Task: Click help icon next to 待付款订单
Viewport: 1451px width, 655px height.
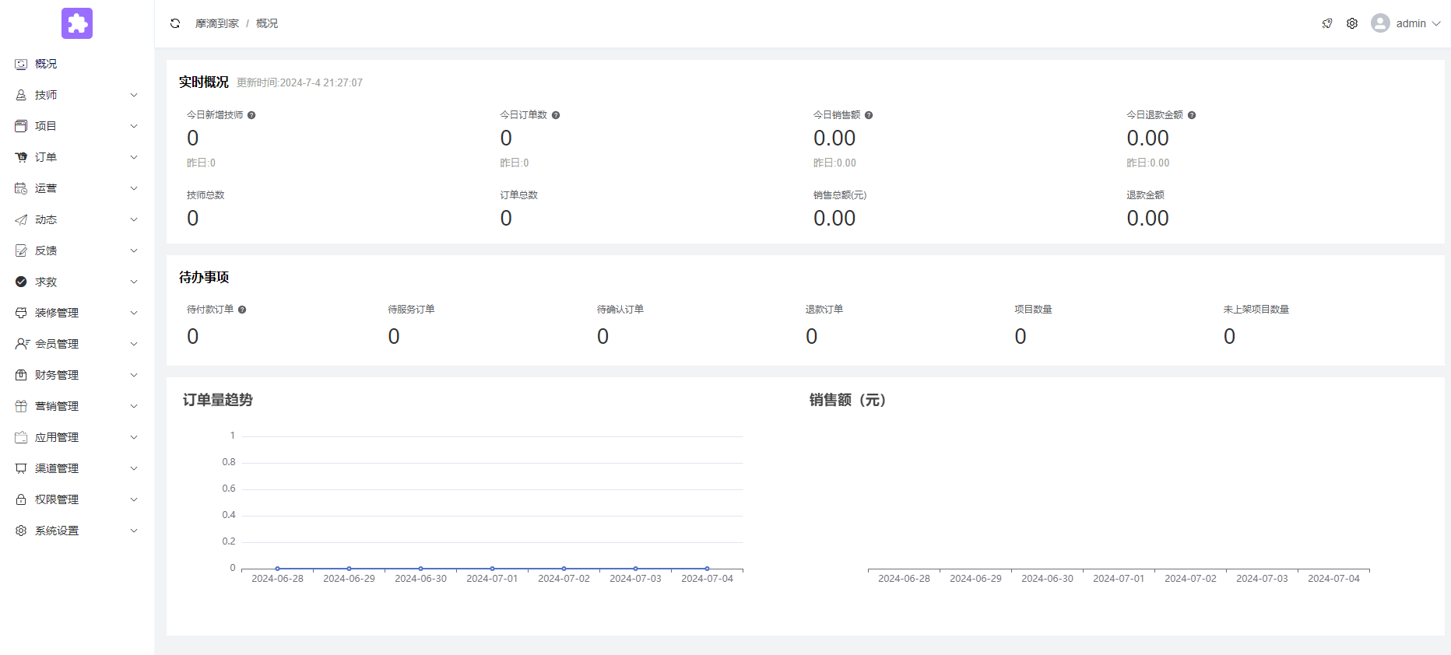Action: click(242, 310)
